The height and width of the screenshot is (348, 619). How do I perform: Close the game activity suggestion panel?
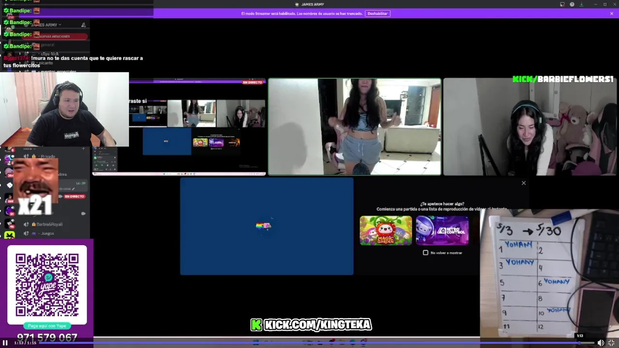(523, 183)
